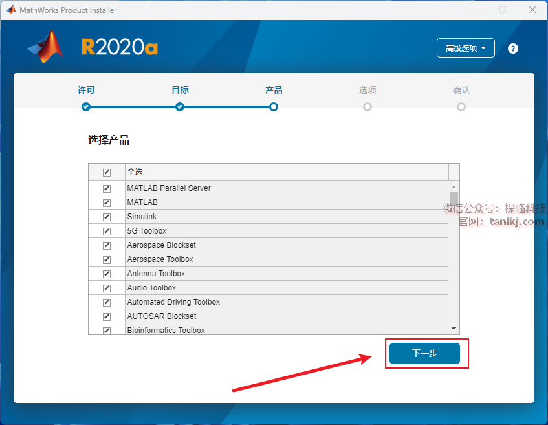Select the AUTOSAR Blockset row text
The height and width of the screenshot is (425, 548).
(162, 316)
